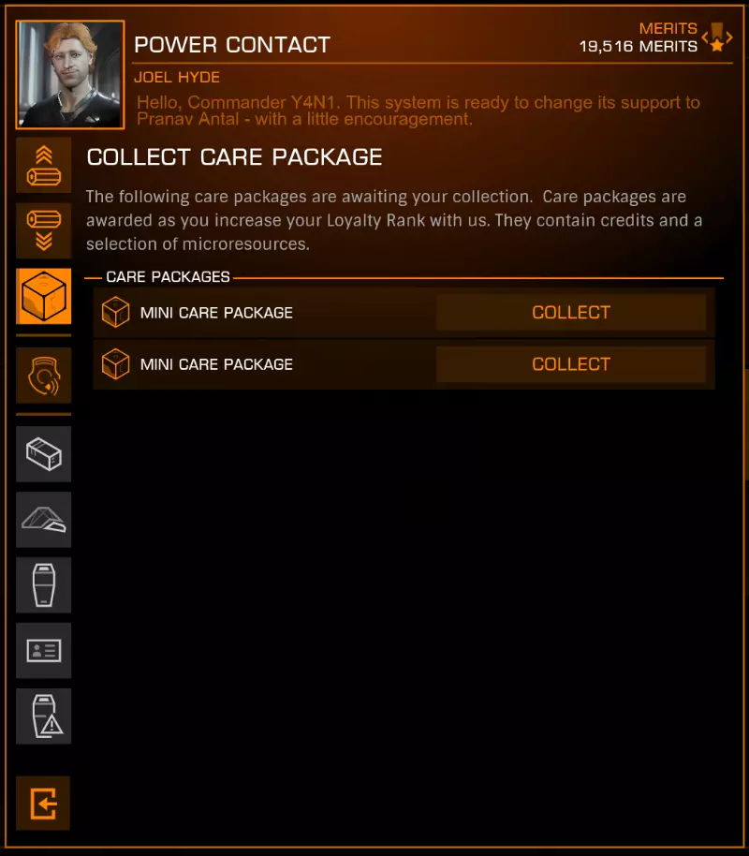The height and width of the screenshot is (856, 749).
Task: Open the canister sidebar icon
Action: coord(44,585)
